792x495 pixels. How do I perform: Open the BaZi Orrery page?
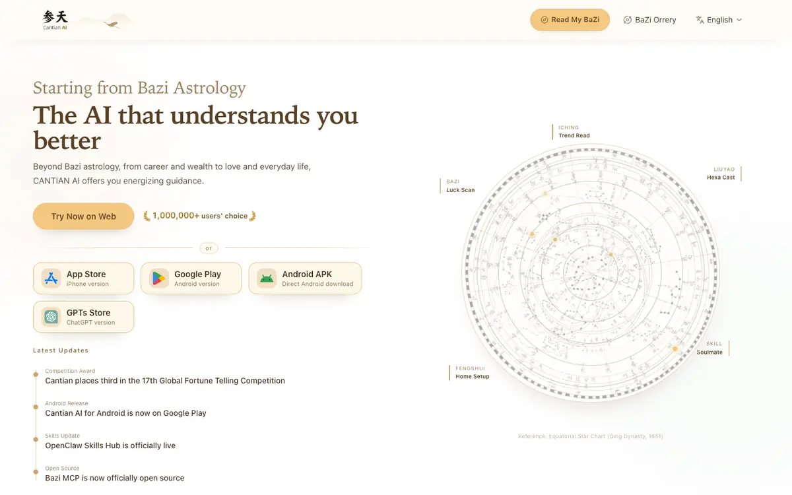pyautogui.click(x=649, y=20)
